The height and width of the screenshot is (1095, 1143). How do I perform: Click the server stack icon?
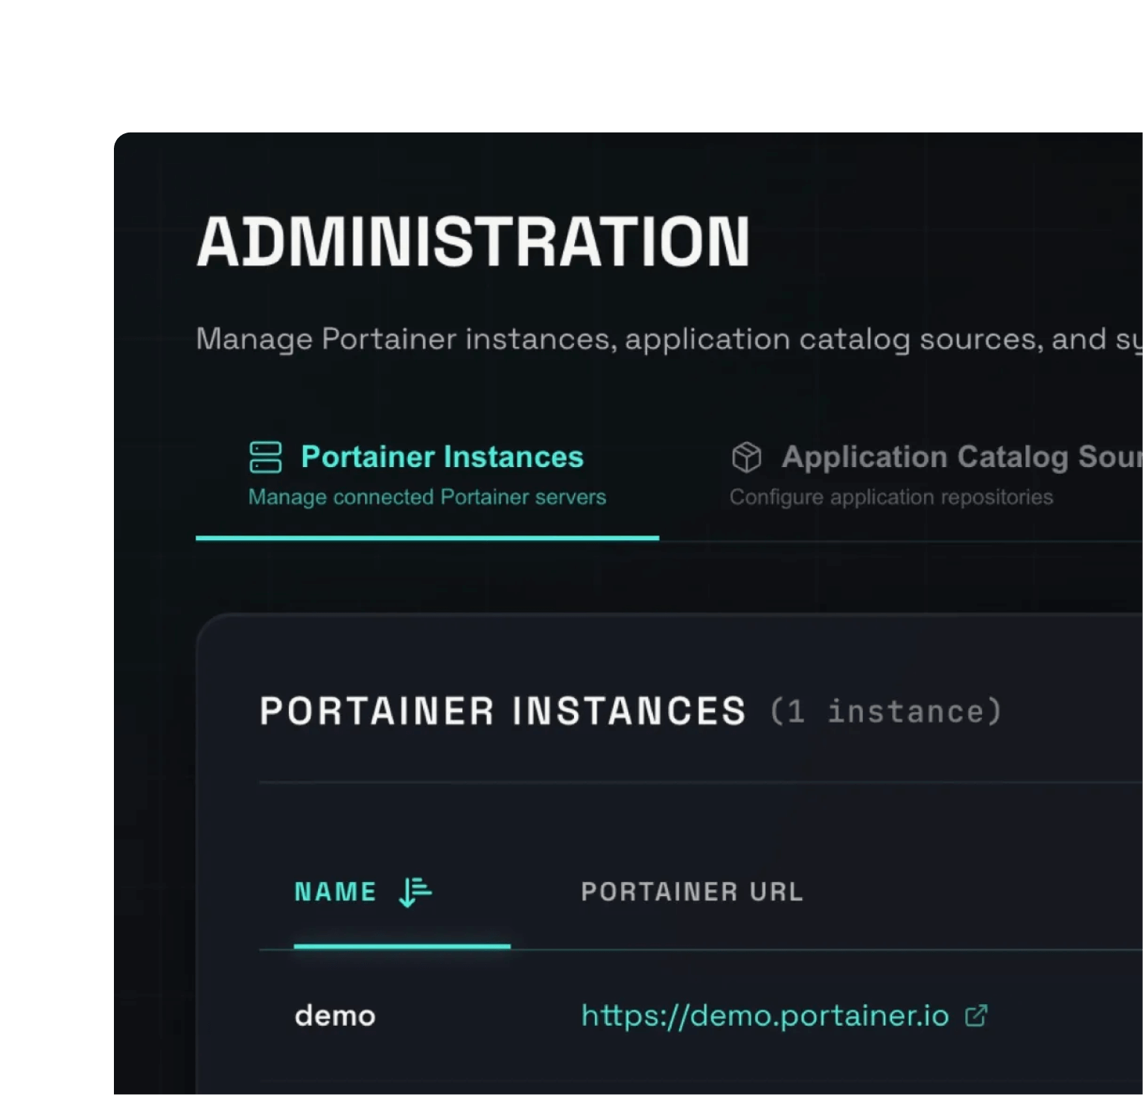tap(265, 457)
